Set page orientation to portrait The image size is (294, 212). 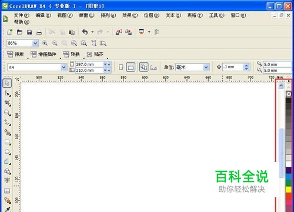[121, 67]
